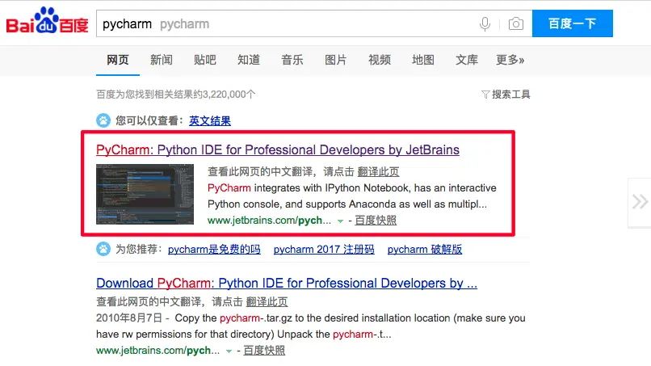Click first result www.jetbrains.com URL

pyautogui.click(x=269, y=221)
